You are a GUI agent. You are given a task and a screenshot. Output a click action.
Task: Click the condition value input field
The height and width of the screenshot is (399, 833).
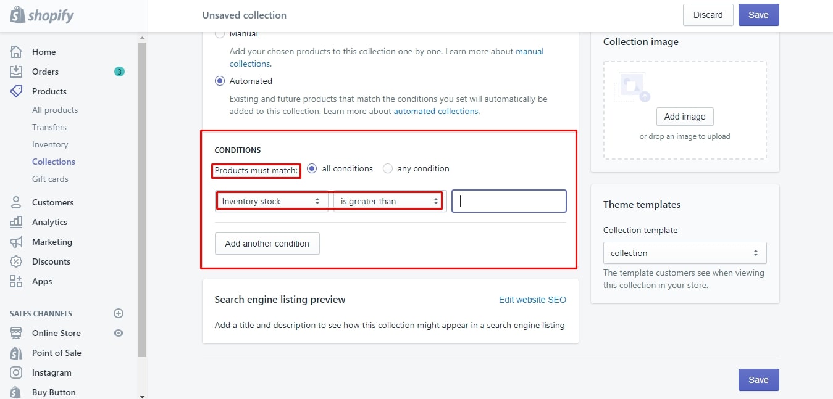[x=509, y=201]
